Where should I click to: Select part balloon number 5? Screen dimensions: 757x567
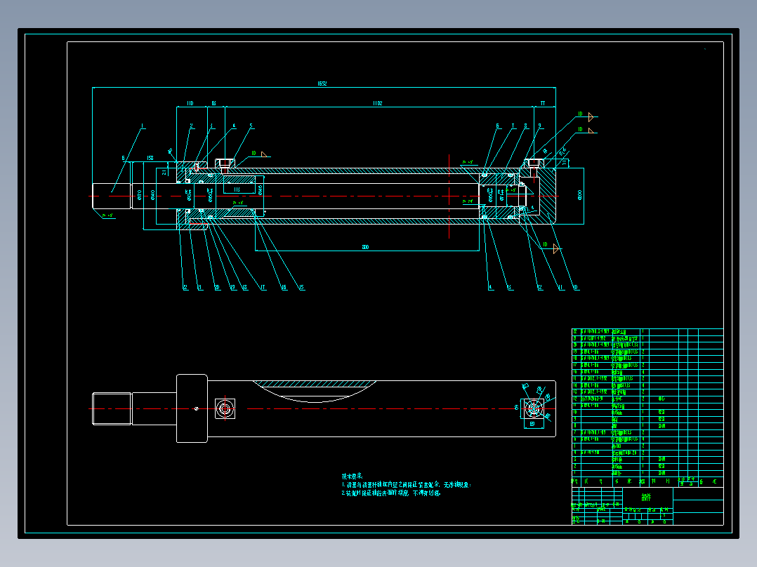tap(251, 126)
